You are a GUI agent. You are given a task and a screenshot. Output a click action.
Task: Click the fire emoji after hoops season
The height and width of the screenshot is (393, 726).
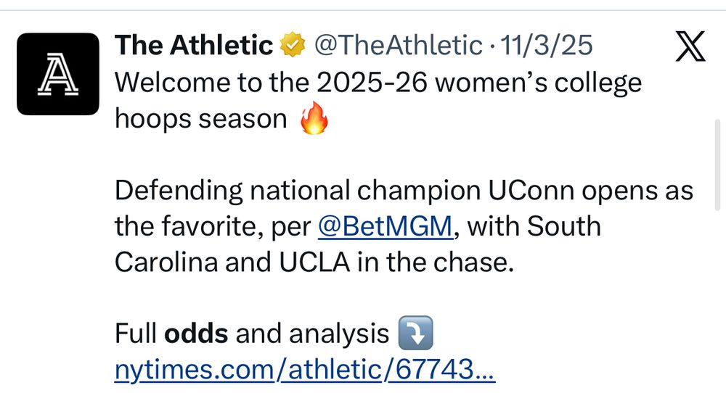tap(314, 120)
